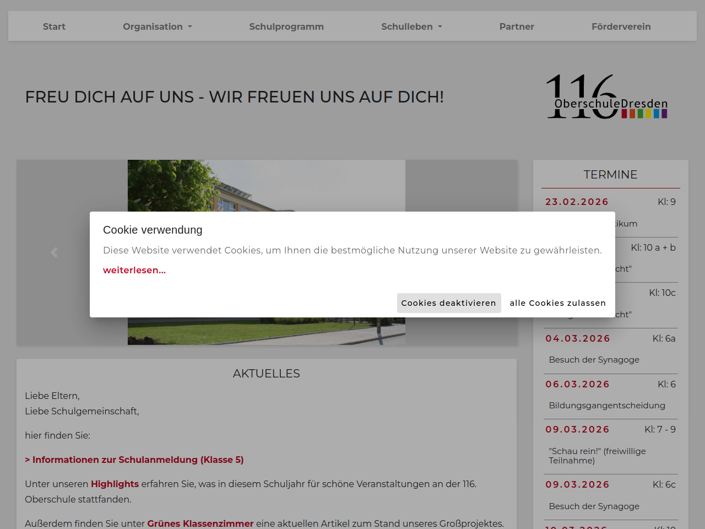Click the AKTUELLES section heading
Viewport: 705px width, 529px height.
267,374
